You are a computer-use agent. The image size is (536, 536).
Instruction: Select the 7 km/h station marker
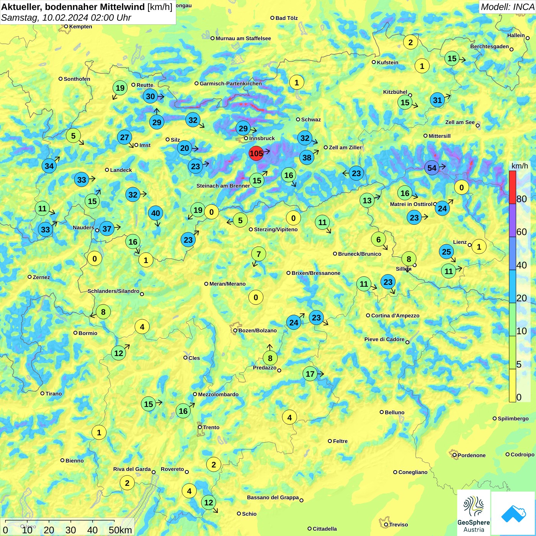pyautogui.click(x=259, y=254)
